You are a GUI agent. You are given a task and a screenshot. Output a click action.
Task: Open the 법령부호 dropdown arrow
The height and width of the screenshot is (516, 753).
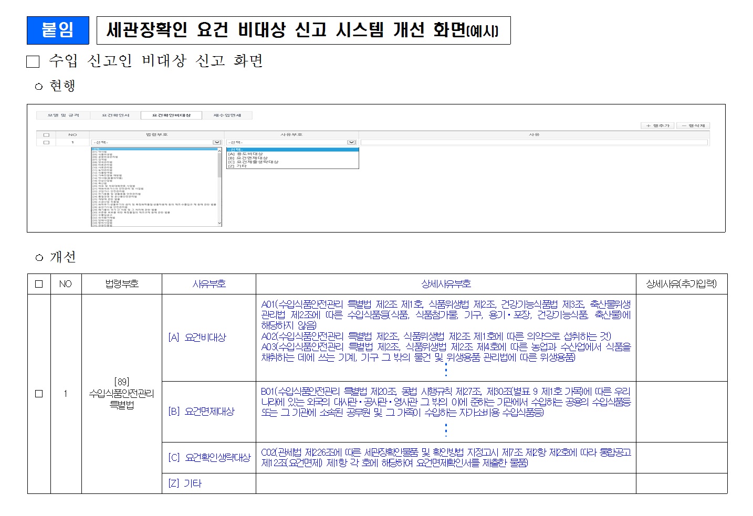point(217,142)
